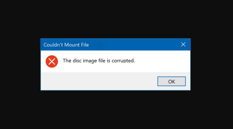
Task: Close the dialog with the title bar X
Action: coord(183,44)
